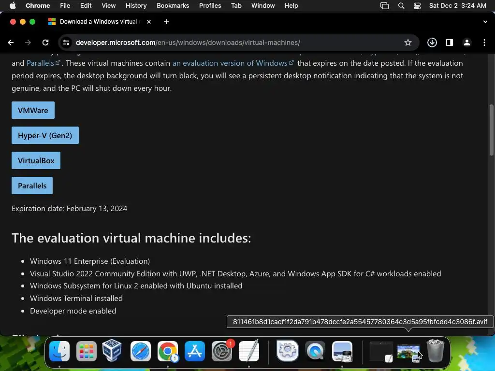The width and height of the screenshot is (495, 371).
Task: Launch QuickTime Player from the Dock
Action: [315, 351]
